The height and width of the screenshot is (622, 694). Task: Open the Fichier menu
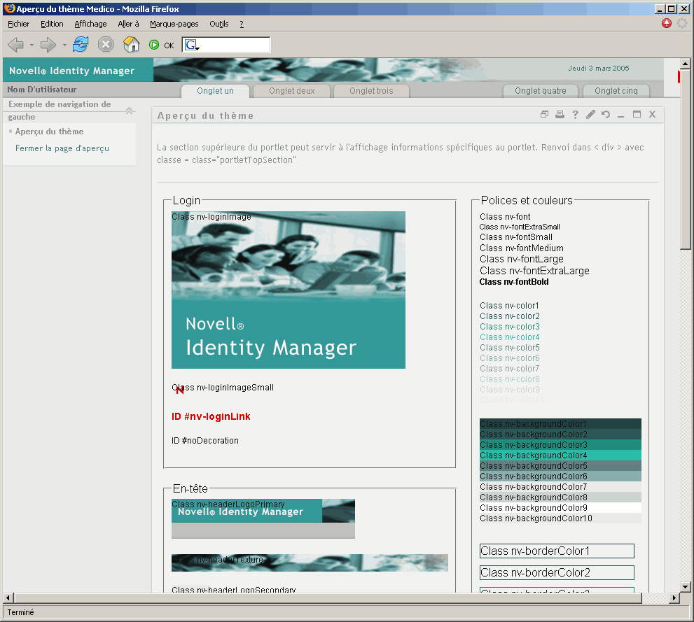(x=19, y=24)
